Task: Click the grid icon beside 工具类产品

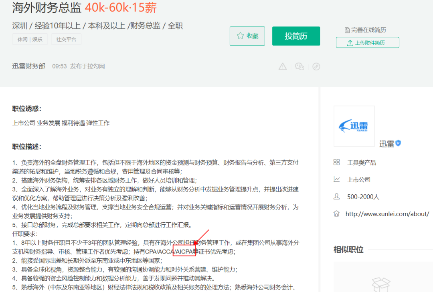Action: tap(336, 162)
